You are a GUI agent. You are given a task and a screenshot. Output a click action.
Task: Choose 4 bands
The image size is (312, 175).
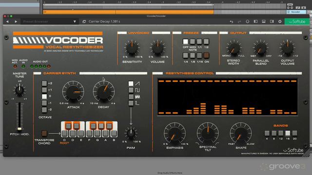[267, 133]
